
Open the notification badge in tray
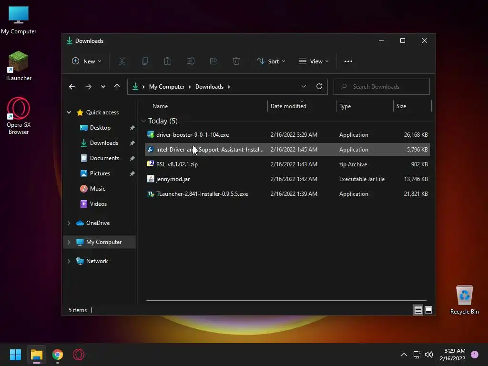click(475, 355)
